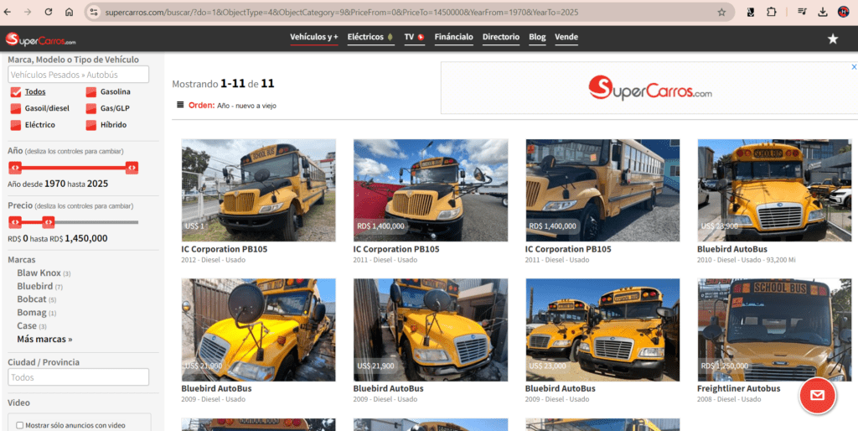
Task: Open the 2010 Bluebird AutoBus listing title
Action: (x=732, y=249)
